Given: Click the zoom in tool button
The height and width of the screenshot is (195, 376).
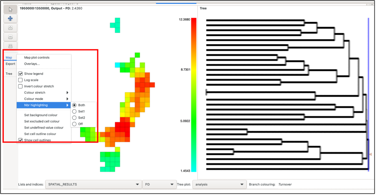Looking at the screenshot, I should point(10,28).
